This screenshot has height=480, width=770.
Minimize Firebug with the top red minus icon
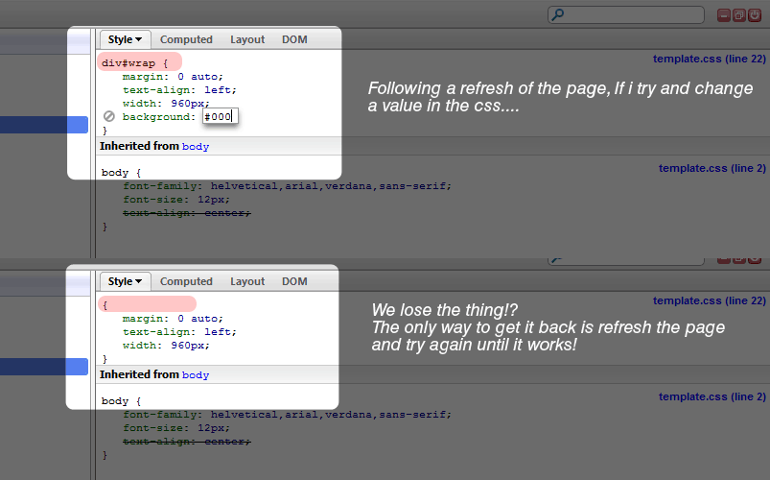724,15
